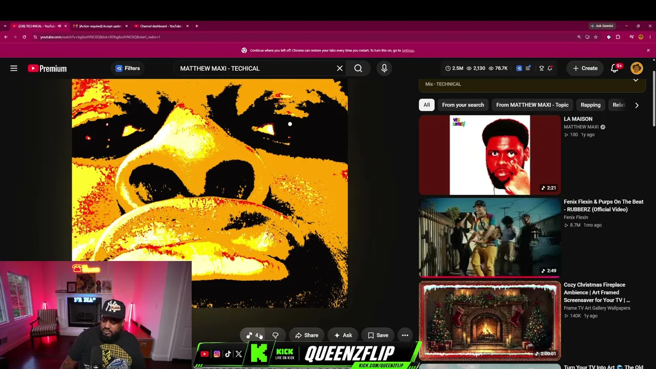Click the Ask Gemini button
Viewport: 656px width, 369px height.
click(602, 26)
